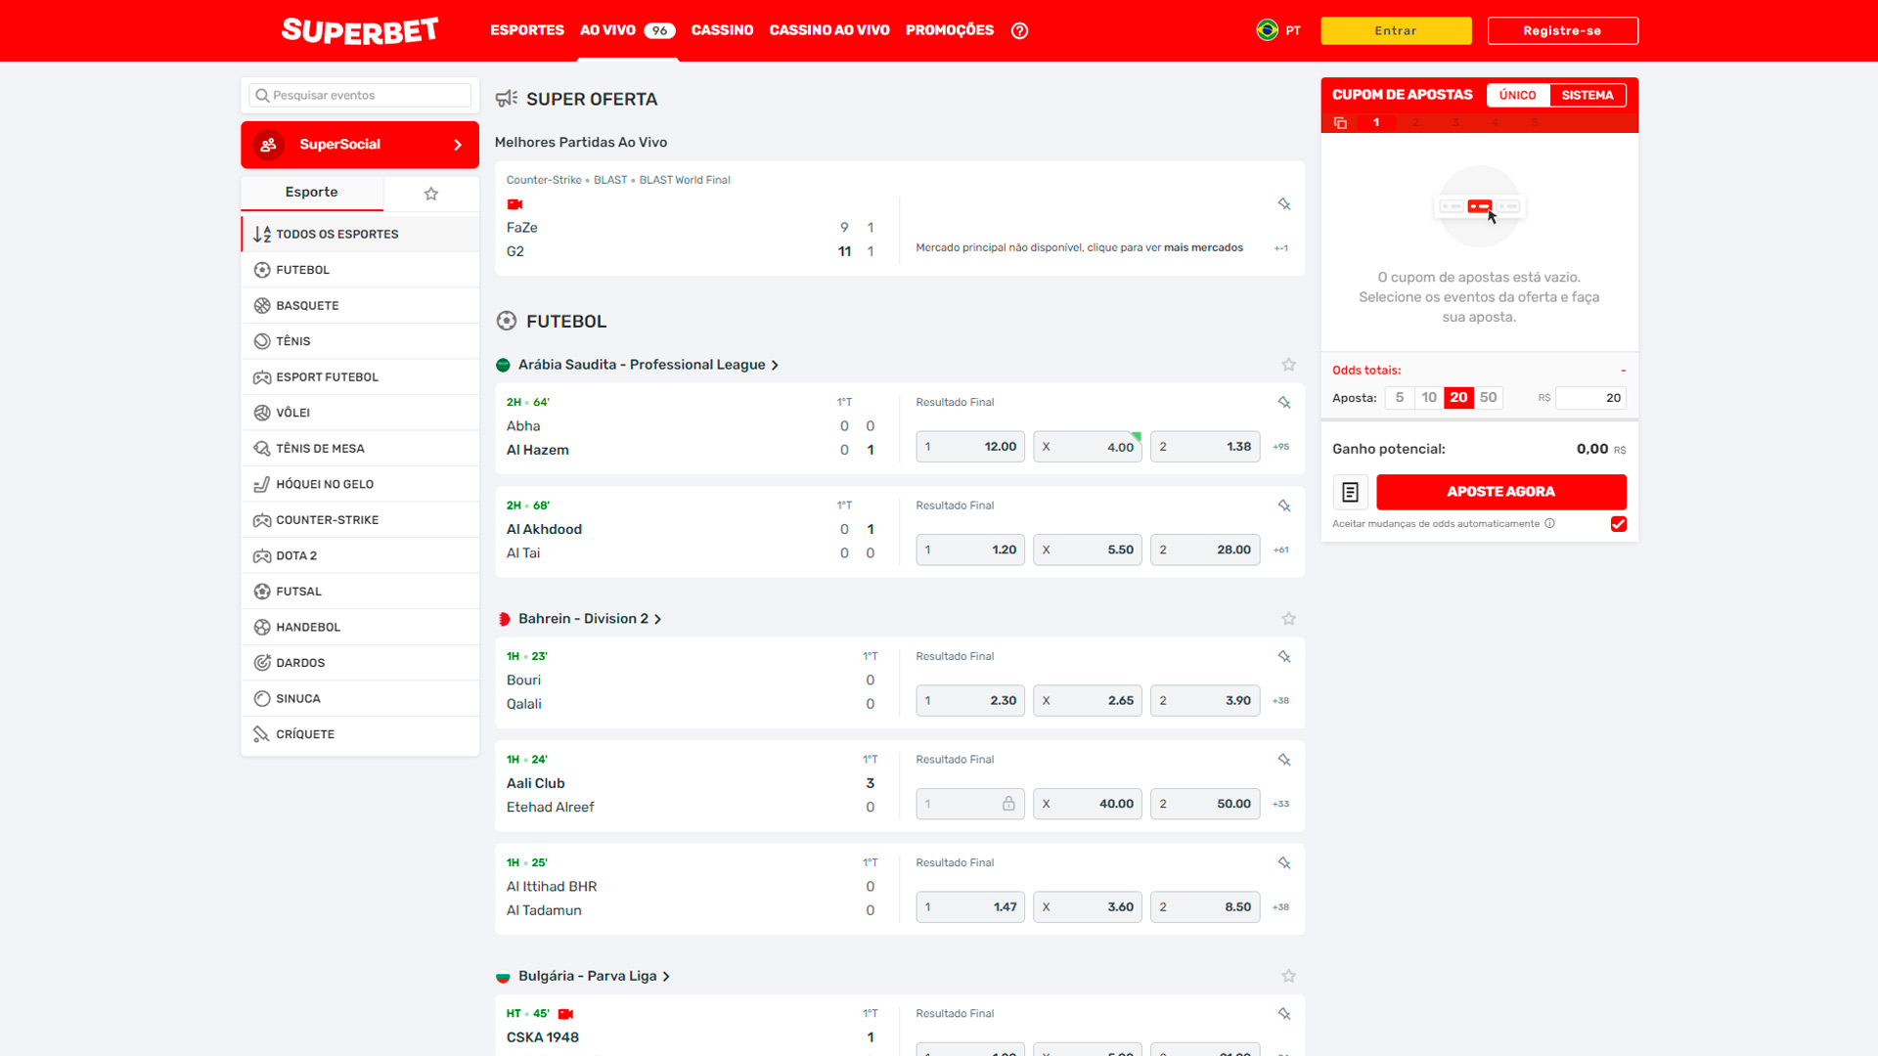Favorite the Bulgária Parva Liga
The height and width of the screenshot is (1056, 1878).
[x=1289, y=976]
